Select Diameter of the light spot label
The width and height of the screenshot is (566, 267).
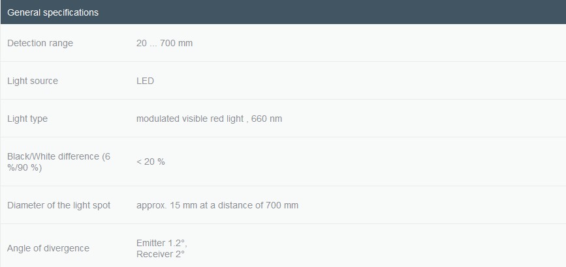tap(59, 205)
